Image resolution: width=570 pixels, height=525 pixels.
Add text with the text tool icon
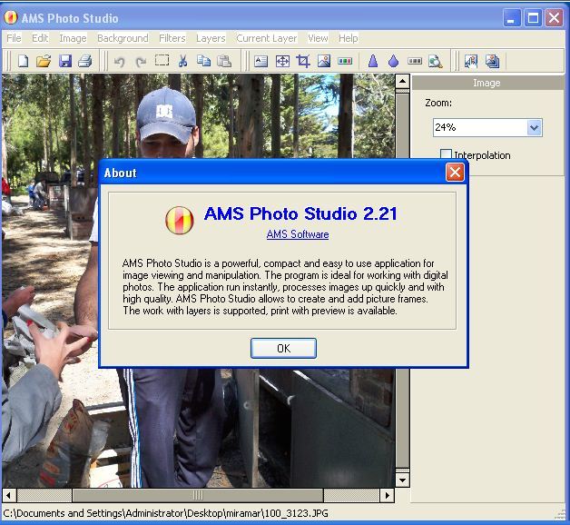click(261, 61)
